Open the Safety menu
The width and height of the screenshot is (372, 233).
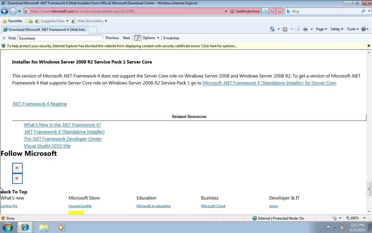pos(337,29)
